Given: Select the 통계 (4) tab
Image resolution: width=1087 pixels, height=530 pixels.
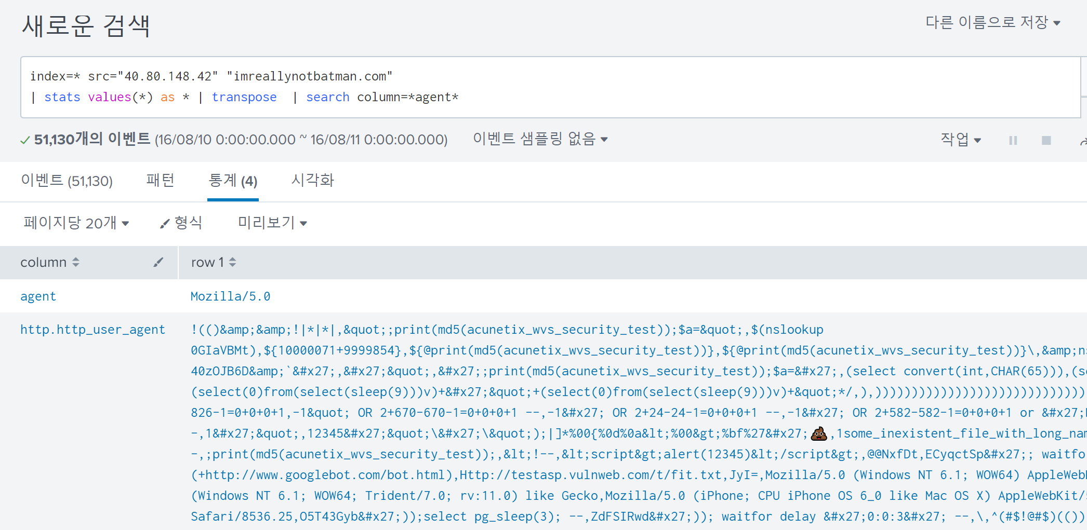Looking at the screenshot, I should 233,181.
